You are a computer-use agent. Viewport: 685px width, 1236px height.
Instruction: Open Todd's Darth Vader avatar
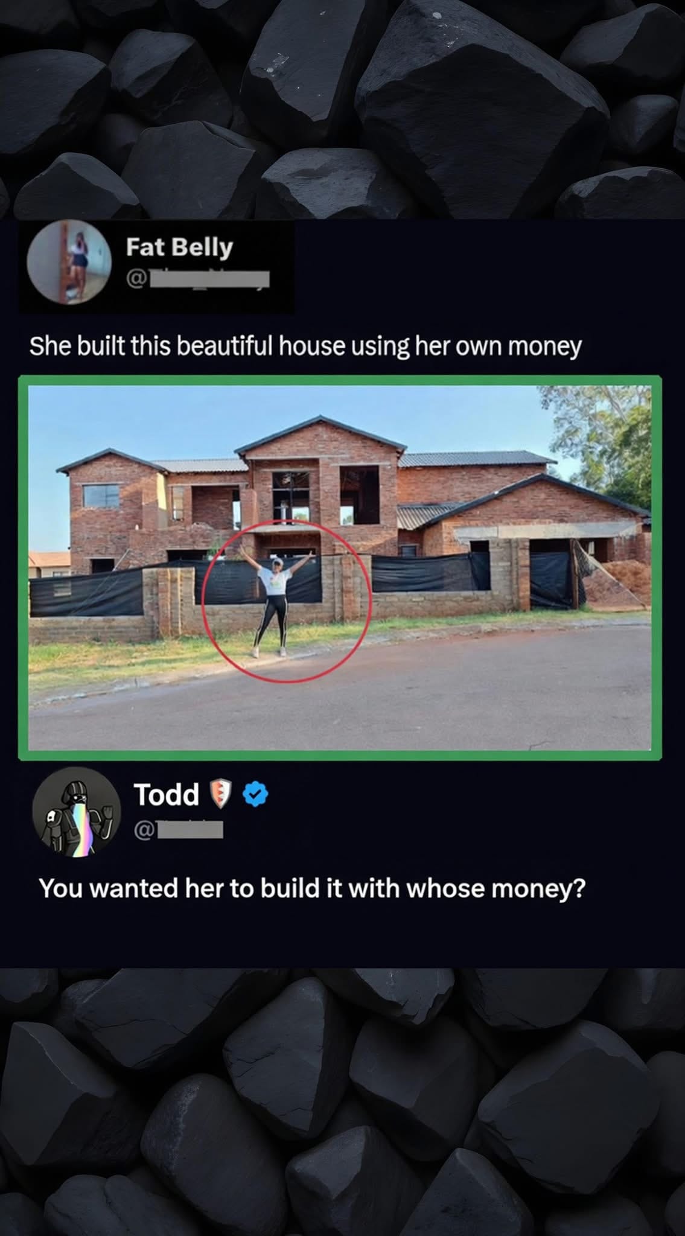(x=77, y=812)
